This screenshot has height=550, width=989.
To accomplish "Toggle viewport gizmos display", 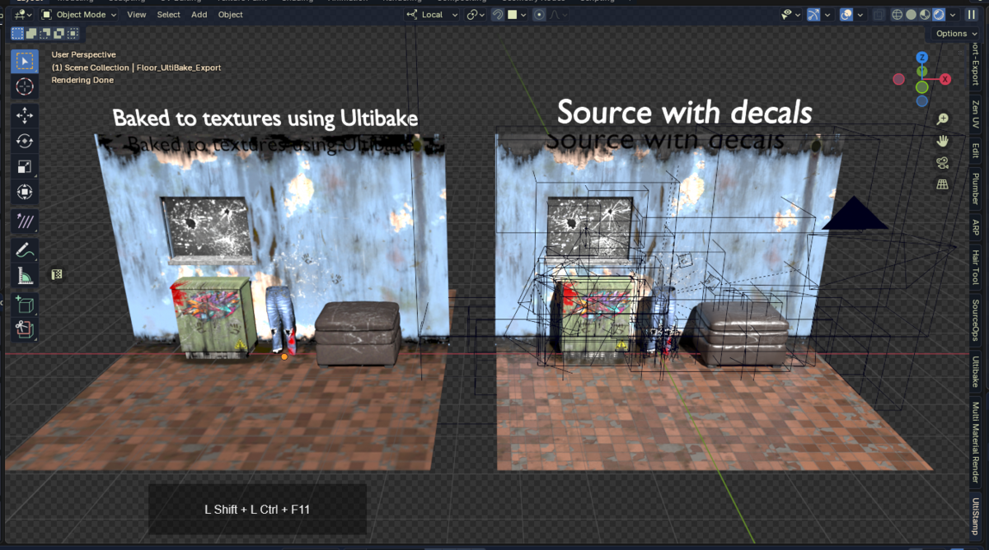I will (814, 14).
